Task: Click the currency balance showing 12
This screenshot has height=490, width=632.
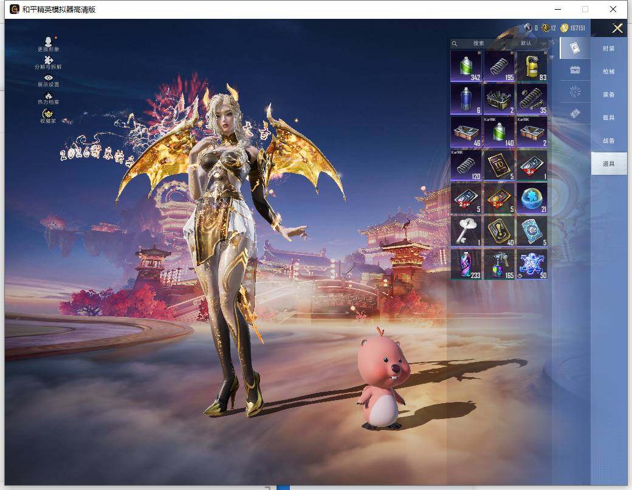Action: coord(549,28)
